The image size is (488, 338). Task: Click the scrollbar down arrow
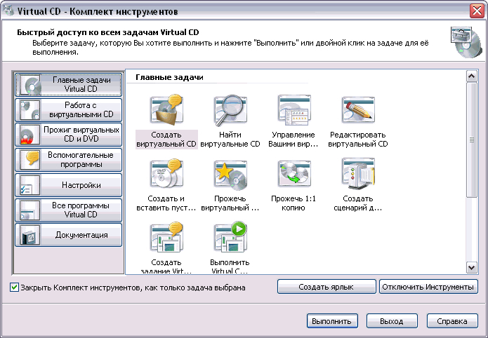(x=472, y=267)
